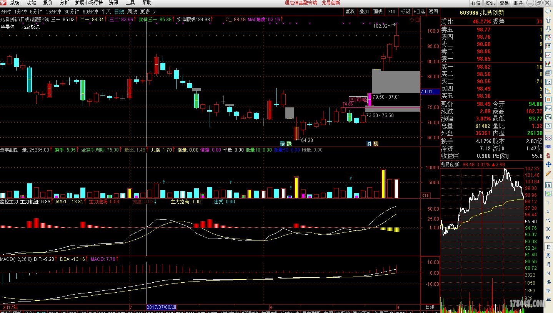Select 周 weekly period in right sidebar
The width and height of the screenshot is (553, 313).
[x=548, y=255]
